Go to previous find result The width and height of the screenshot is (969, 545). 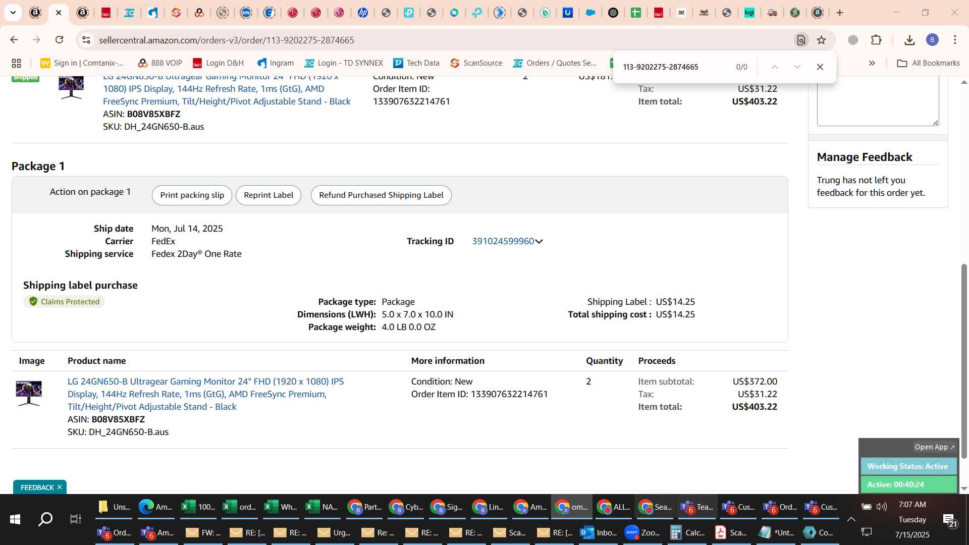(775, 67)
